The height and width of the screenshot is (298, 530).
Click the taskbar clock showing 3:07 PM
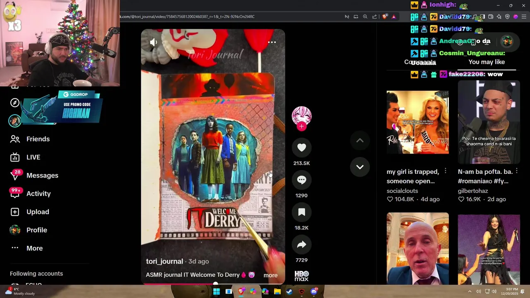511,291
